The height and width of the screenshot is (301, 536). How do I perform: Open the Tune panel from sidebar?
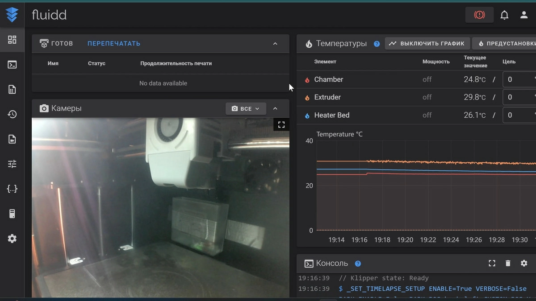tap(12, 164)
